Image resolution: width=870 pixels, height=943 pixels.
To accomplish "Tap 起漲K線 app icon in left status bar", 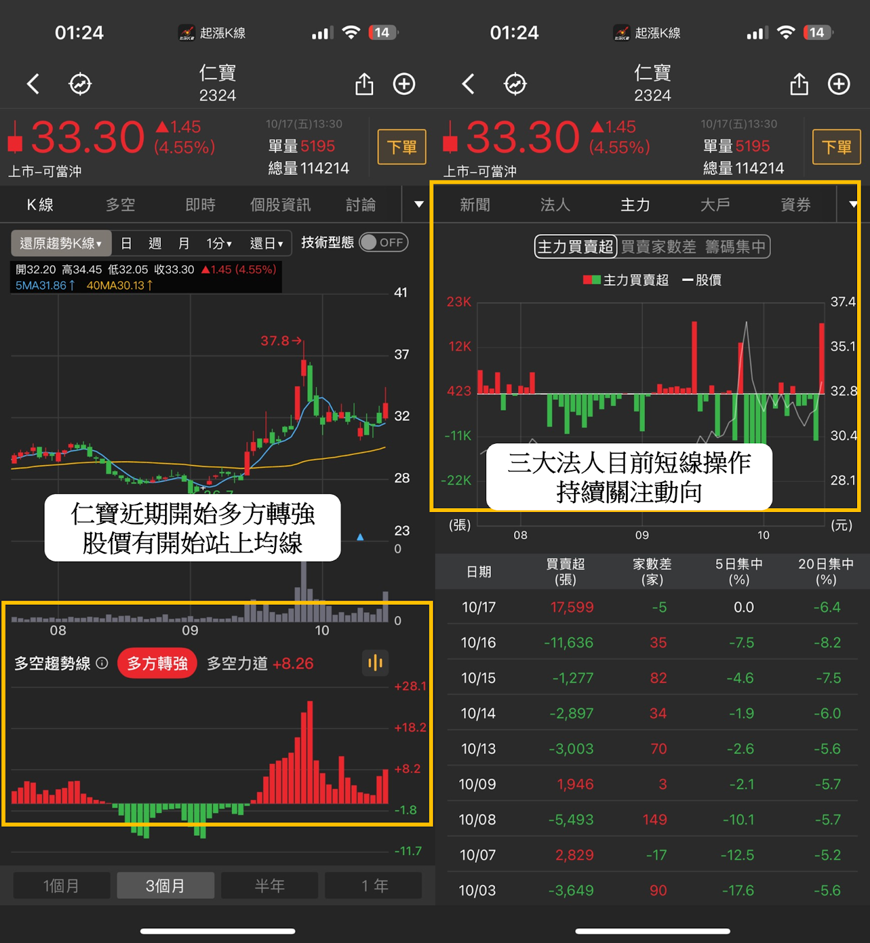I will [187, 33].
